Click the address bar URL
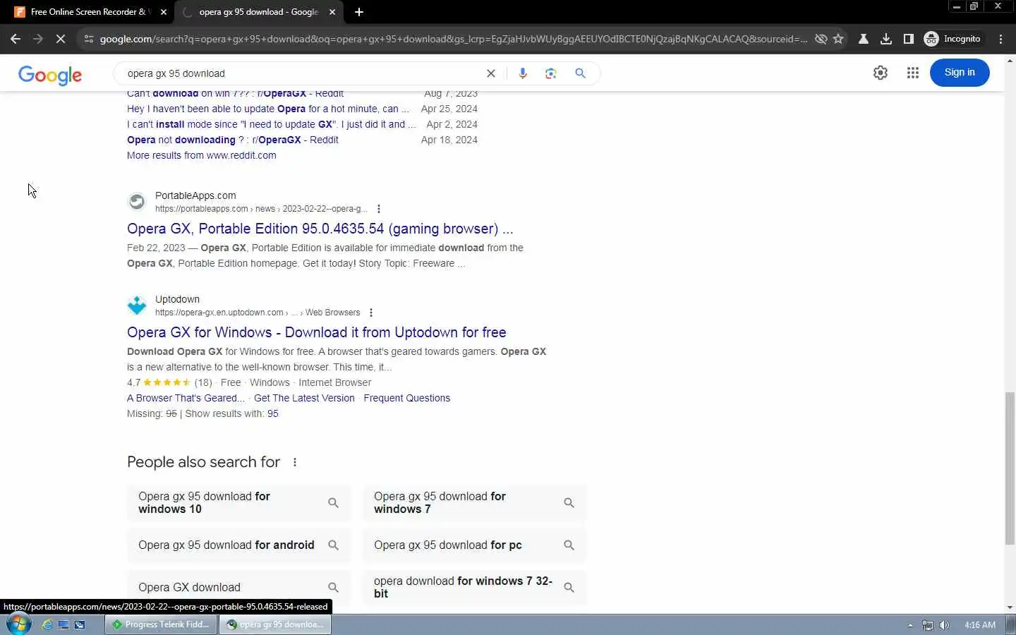Viewport: 1016px width, 635px height. pos(453,39)
